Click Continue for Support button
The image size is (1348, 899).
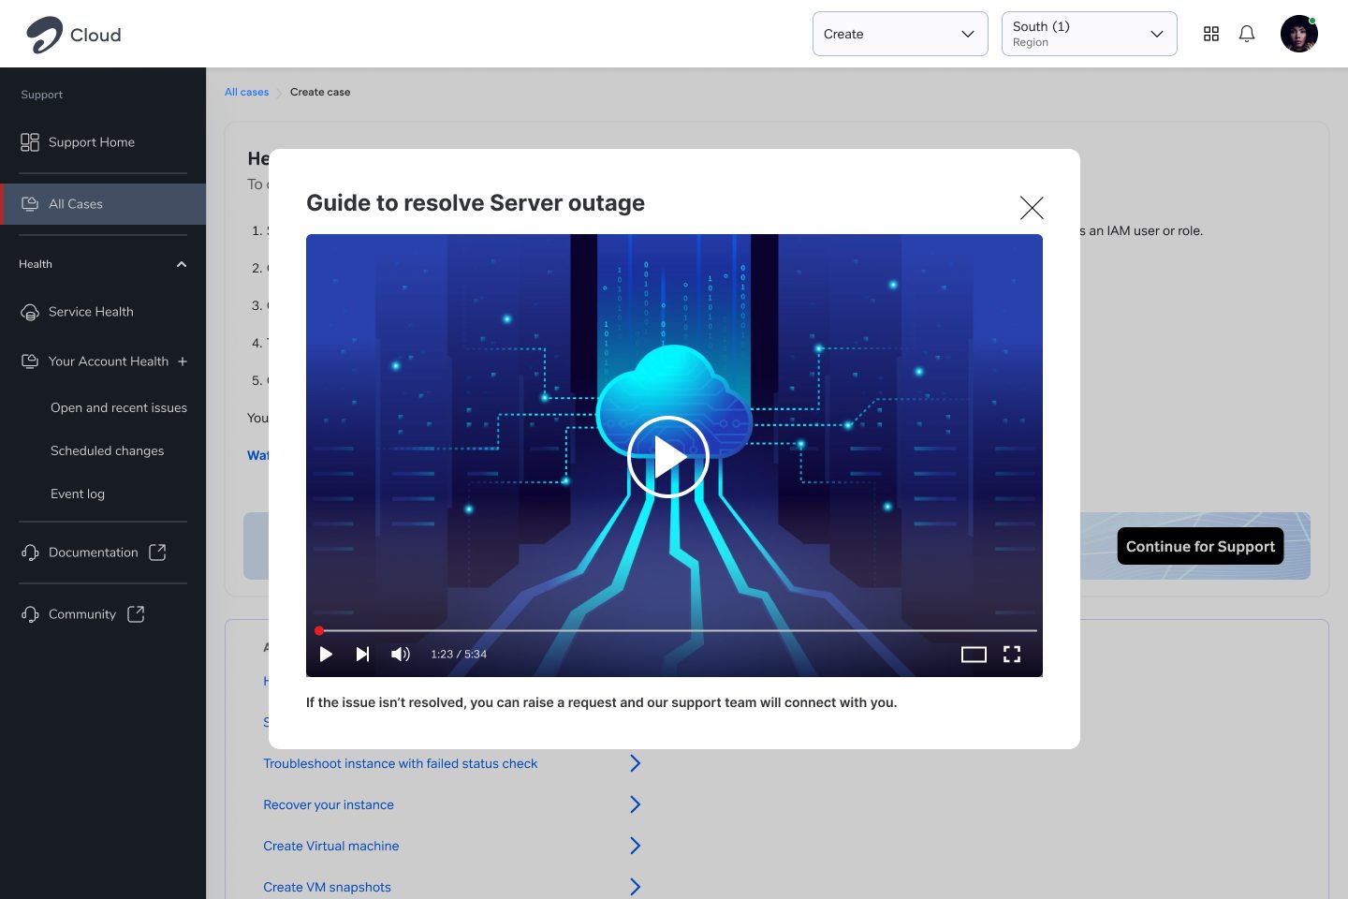point(1200,546)
